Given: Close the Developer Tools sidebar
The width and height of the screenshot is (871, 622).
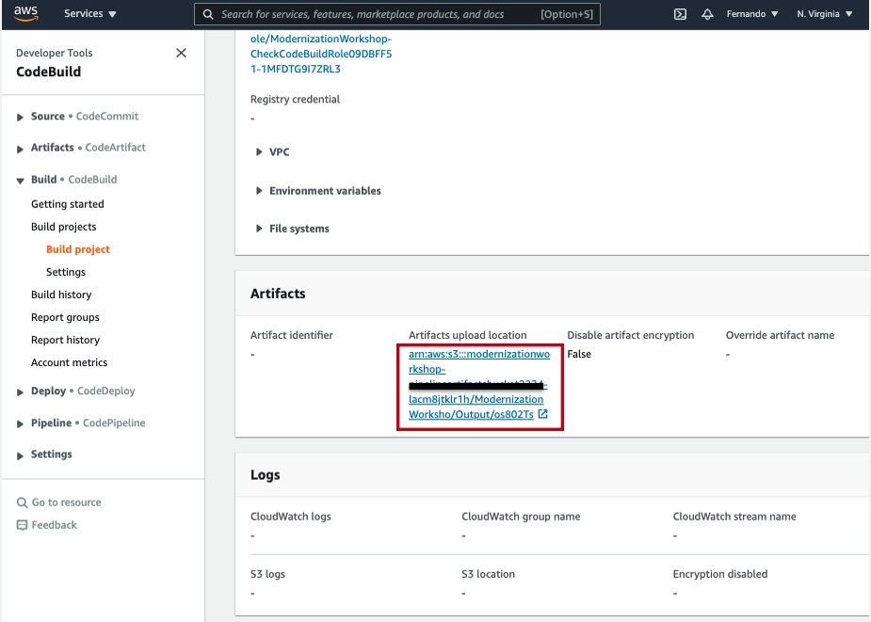Looking at the screenshot, I should pyautogui.click(x=181, y=53).
